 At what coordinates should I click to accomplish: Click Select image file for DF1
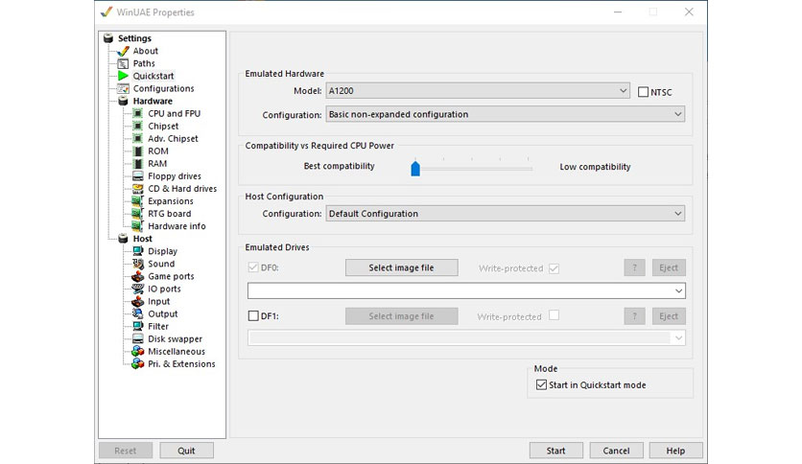pos(402,316)
